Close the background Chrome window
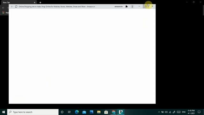Viewport: 204px width, 115px height. (x=200, y=2)
